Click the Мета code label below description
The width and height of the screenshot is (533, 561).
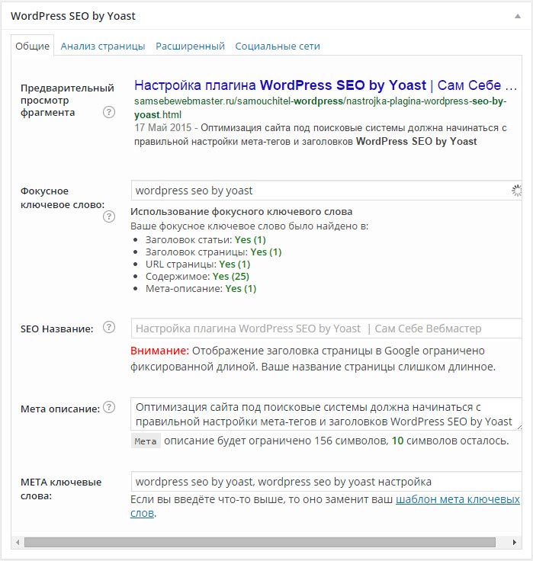pyautogui.click(x=146, y=441)
